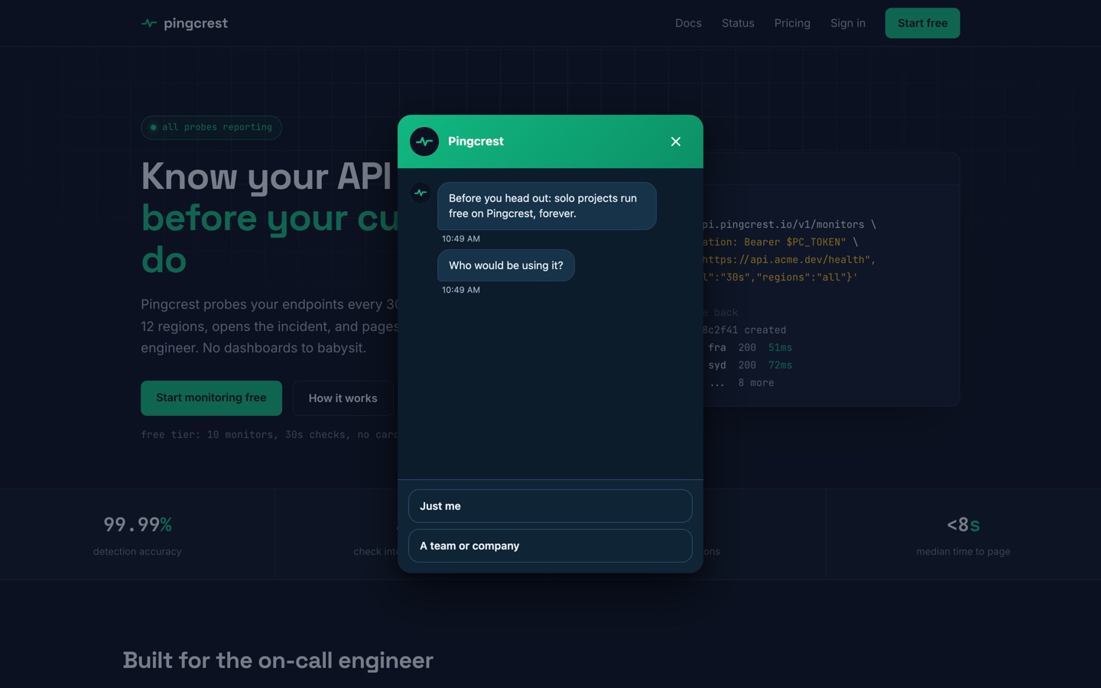Click the pingcrest pulse logo icon in navbar
The width and height of the screenshot is (1101, 688).
pos(149,24)
